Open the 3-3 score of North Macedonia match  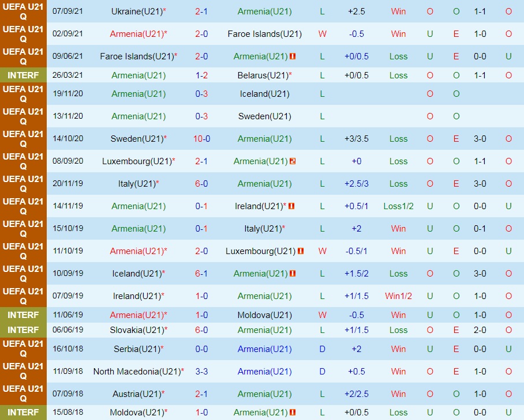[201, 371]
